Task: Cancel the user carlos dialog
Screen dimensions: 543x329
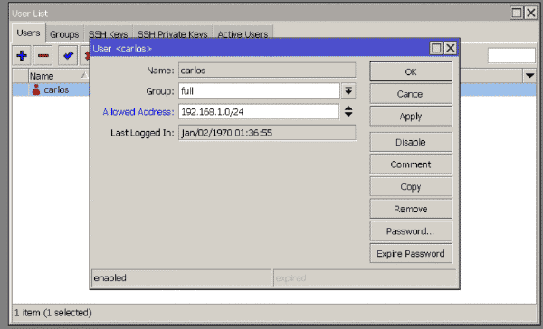Action: [x=411, y=94]
